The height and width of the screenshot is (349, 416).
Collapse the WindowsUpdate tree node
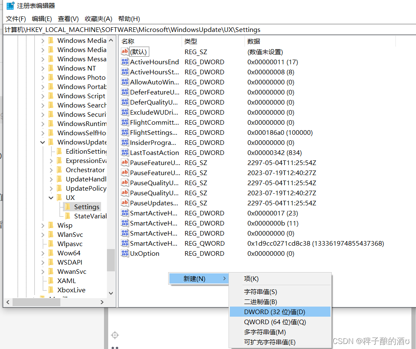point(43,142)
